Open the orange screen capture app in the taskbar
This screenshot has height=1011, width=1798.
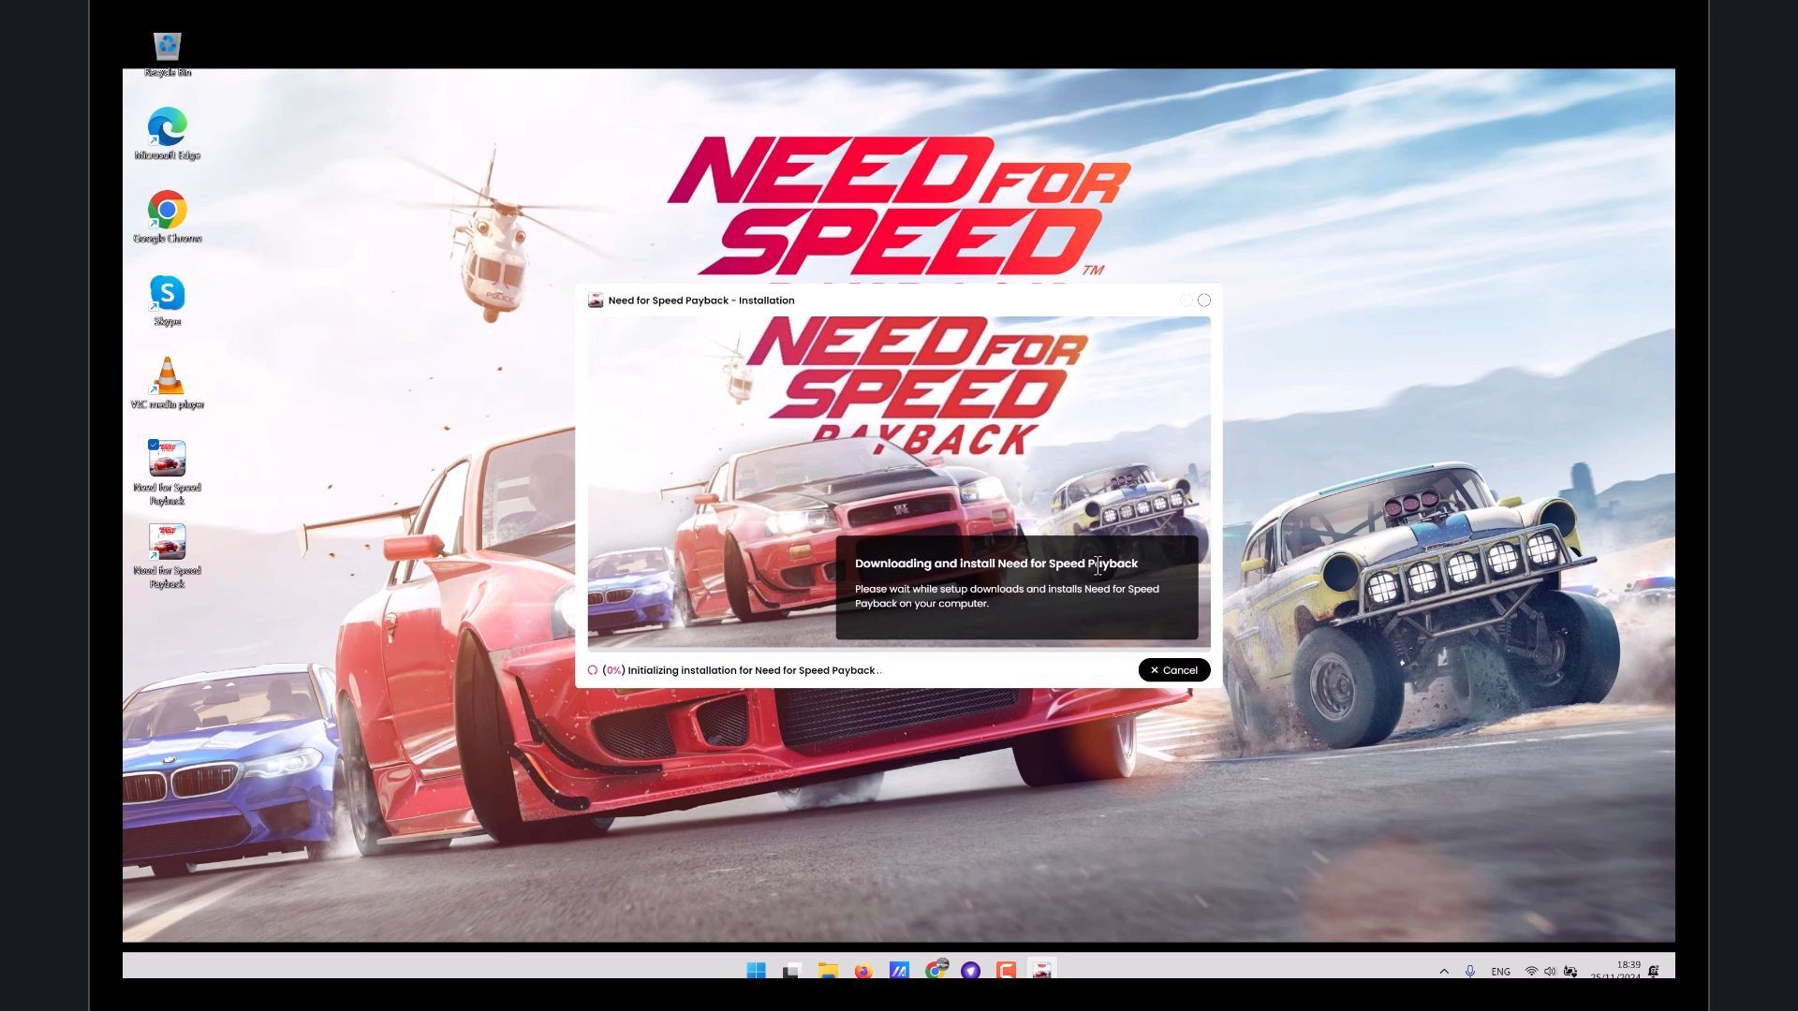tap(1007, 970)
